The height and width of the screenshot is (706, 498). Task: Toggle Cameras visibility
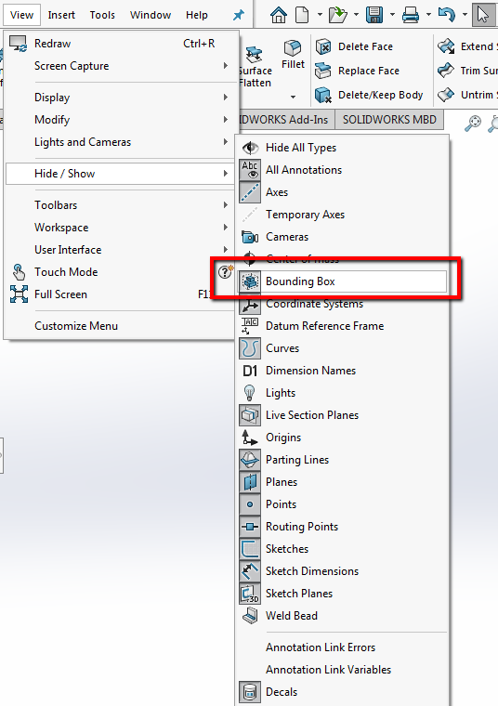point(343,237)
